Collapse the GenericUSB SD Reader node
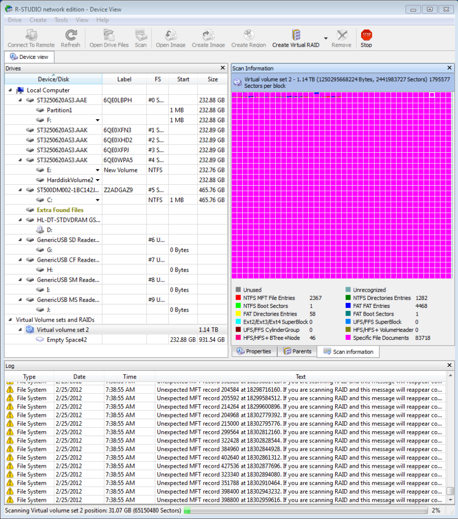Screen dimensions: 458x519 pos(20,239)
